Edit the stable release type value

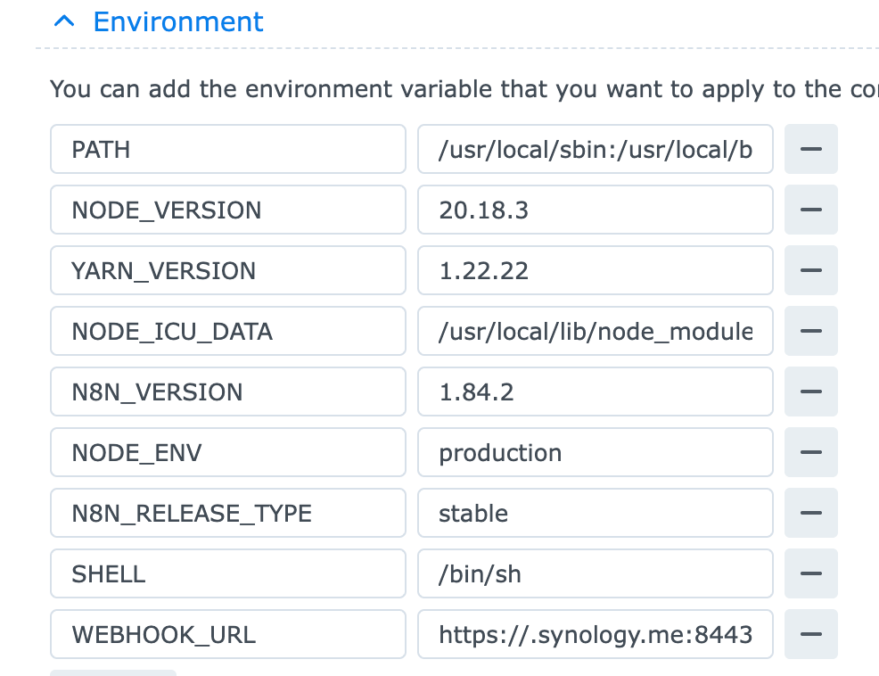coord(595,513)
